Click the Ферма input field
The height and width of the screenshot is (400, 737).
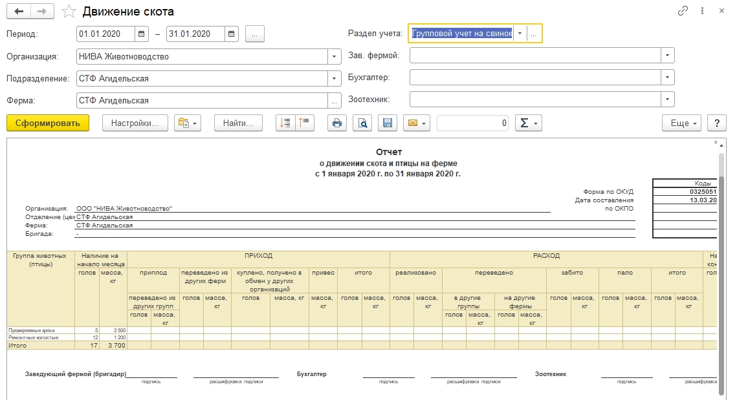[x=202, y=100]
